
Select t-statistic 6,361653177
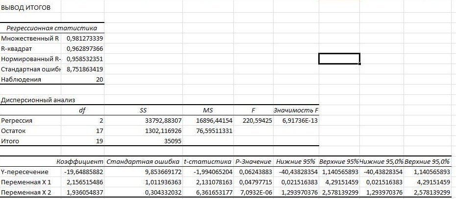(208, 192)
